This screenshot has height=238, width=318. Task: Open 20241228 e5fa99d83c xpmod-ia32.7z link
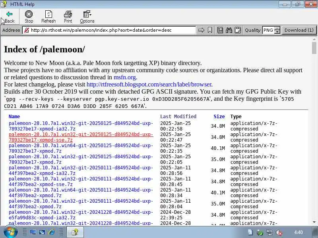click(81, 215)
